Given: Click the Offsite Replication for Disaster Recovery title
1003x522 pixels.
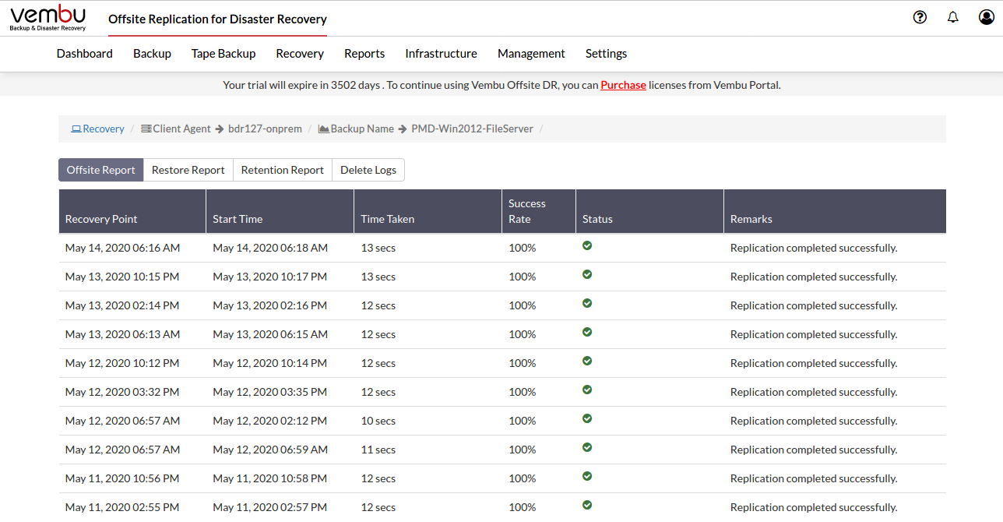Looking at the screenshot, I should (217, 19).
